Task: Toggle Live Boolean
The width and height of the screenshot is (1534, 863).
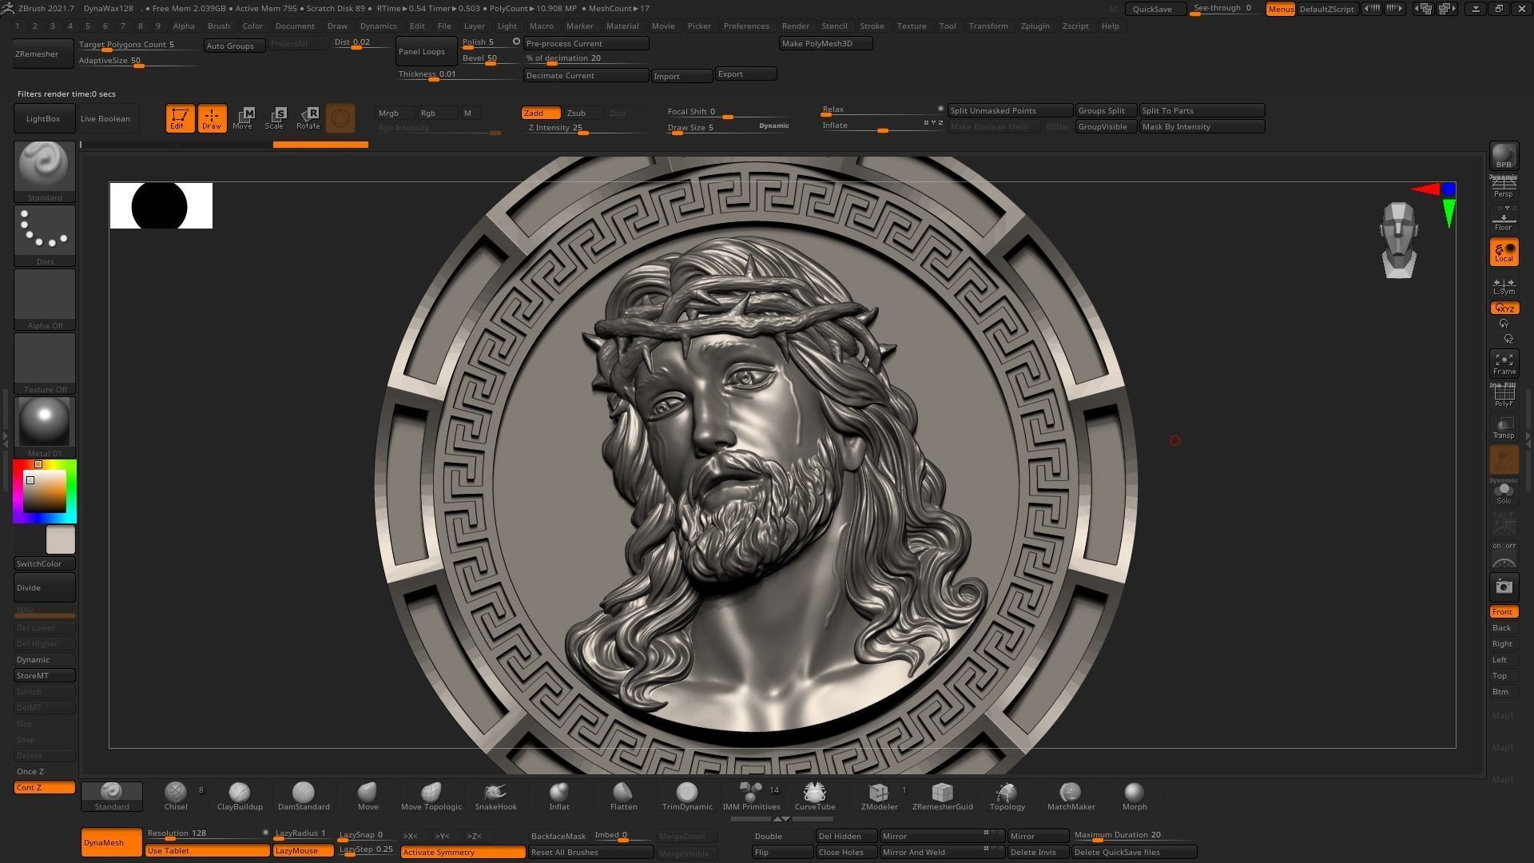Action: pos(105,118)
